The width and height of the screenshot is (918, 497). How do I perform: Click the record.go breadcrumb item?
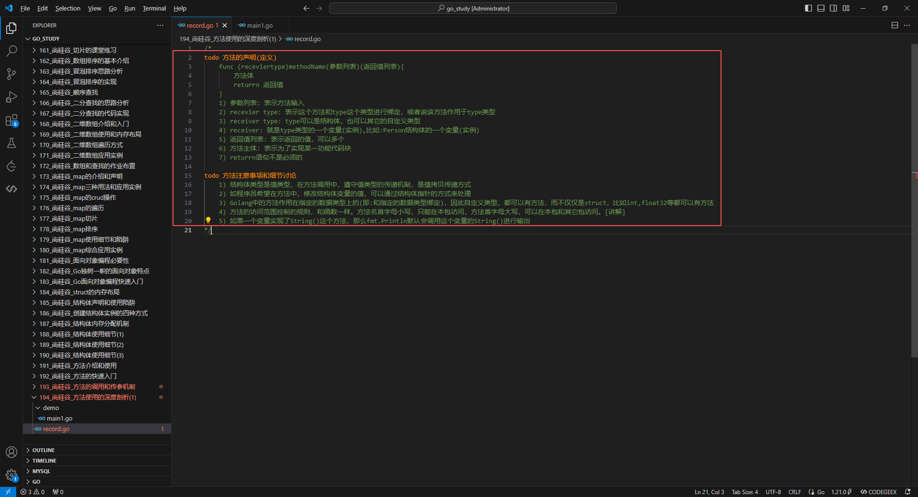pos(304,39)
